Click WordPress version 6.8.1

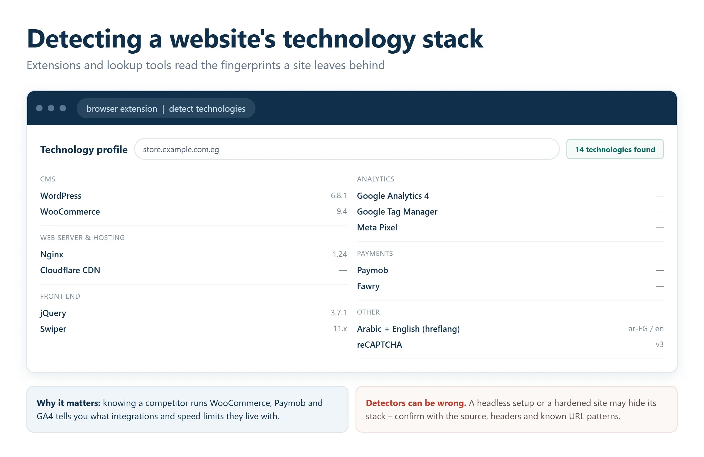pyautogui.click(x=339, y=196)
